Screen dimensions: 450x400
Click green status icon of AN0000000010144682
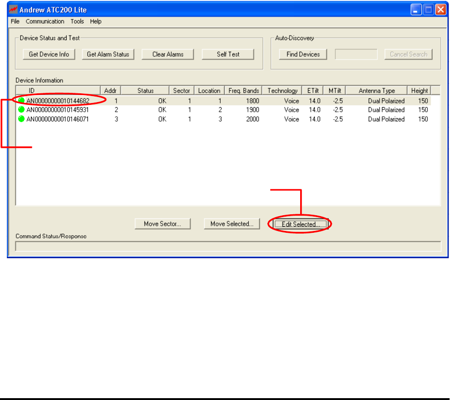(x=21, y=100)
